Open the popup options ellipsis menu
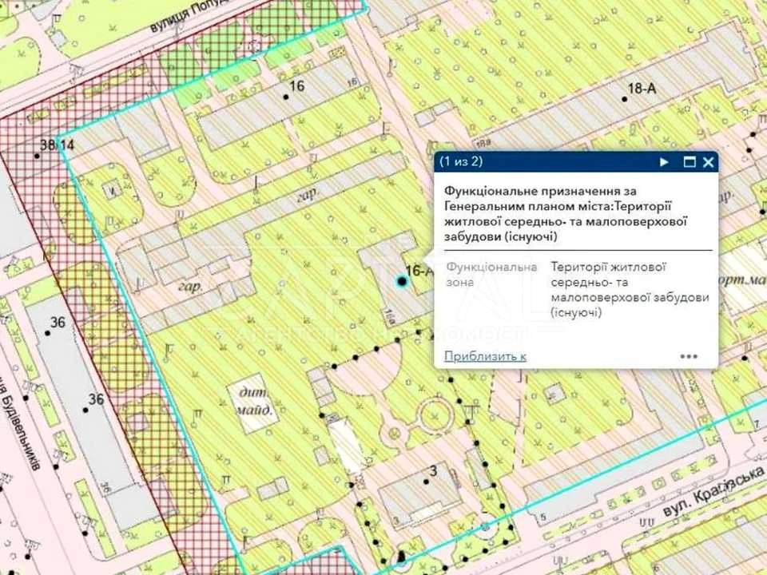This screenshot has width=767, height=575. tap(689, 356)
